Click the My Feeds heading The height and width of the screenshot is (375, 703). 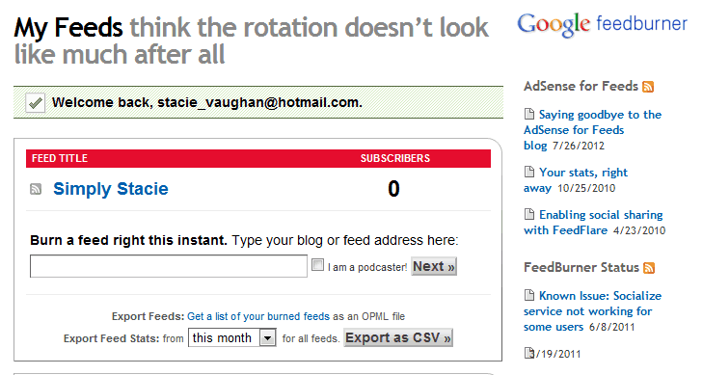68,28
